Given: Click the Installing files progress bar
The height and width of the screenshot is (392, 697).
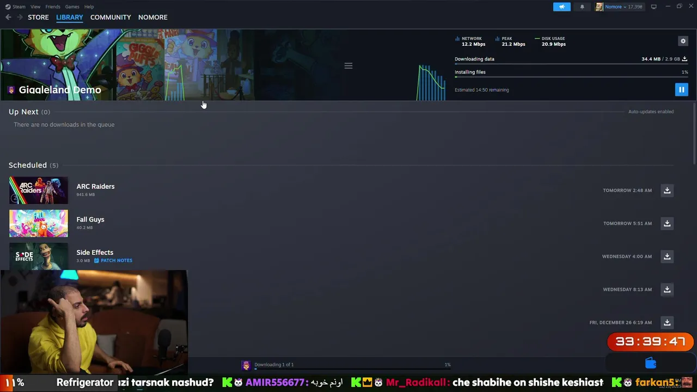Looking at the screenshot, I should [571, 77].
